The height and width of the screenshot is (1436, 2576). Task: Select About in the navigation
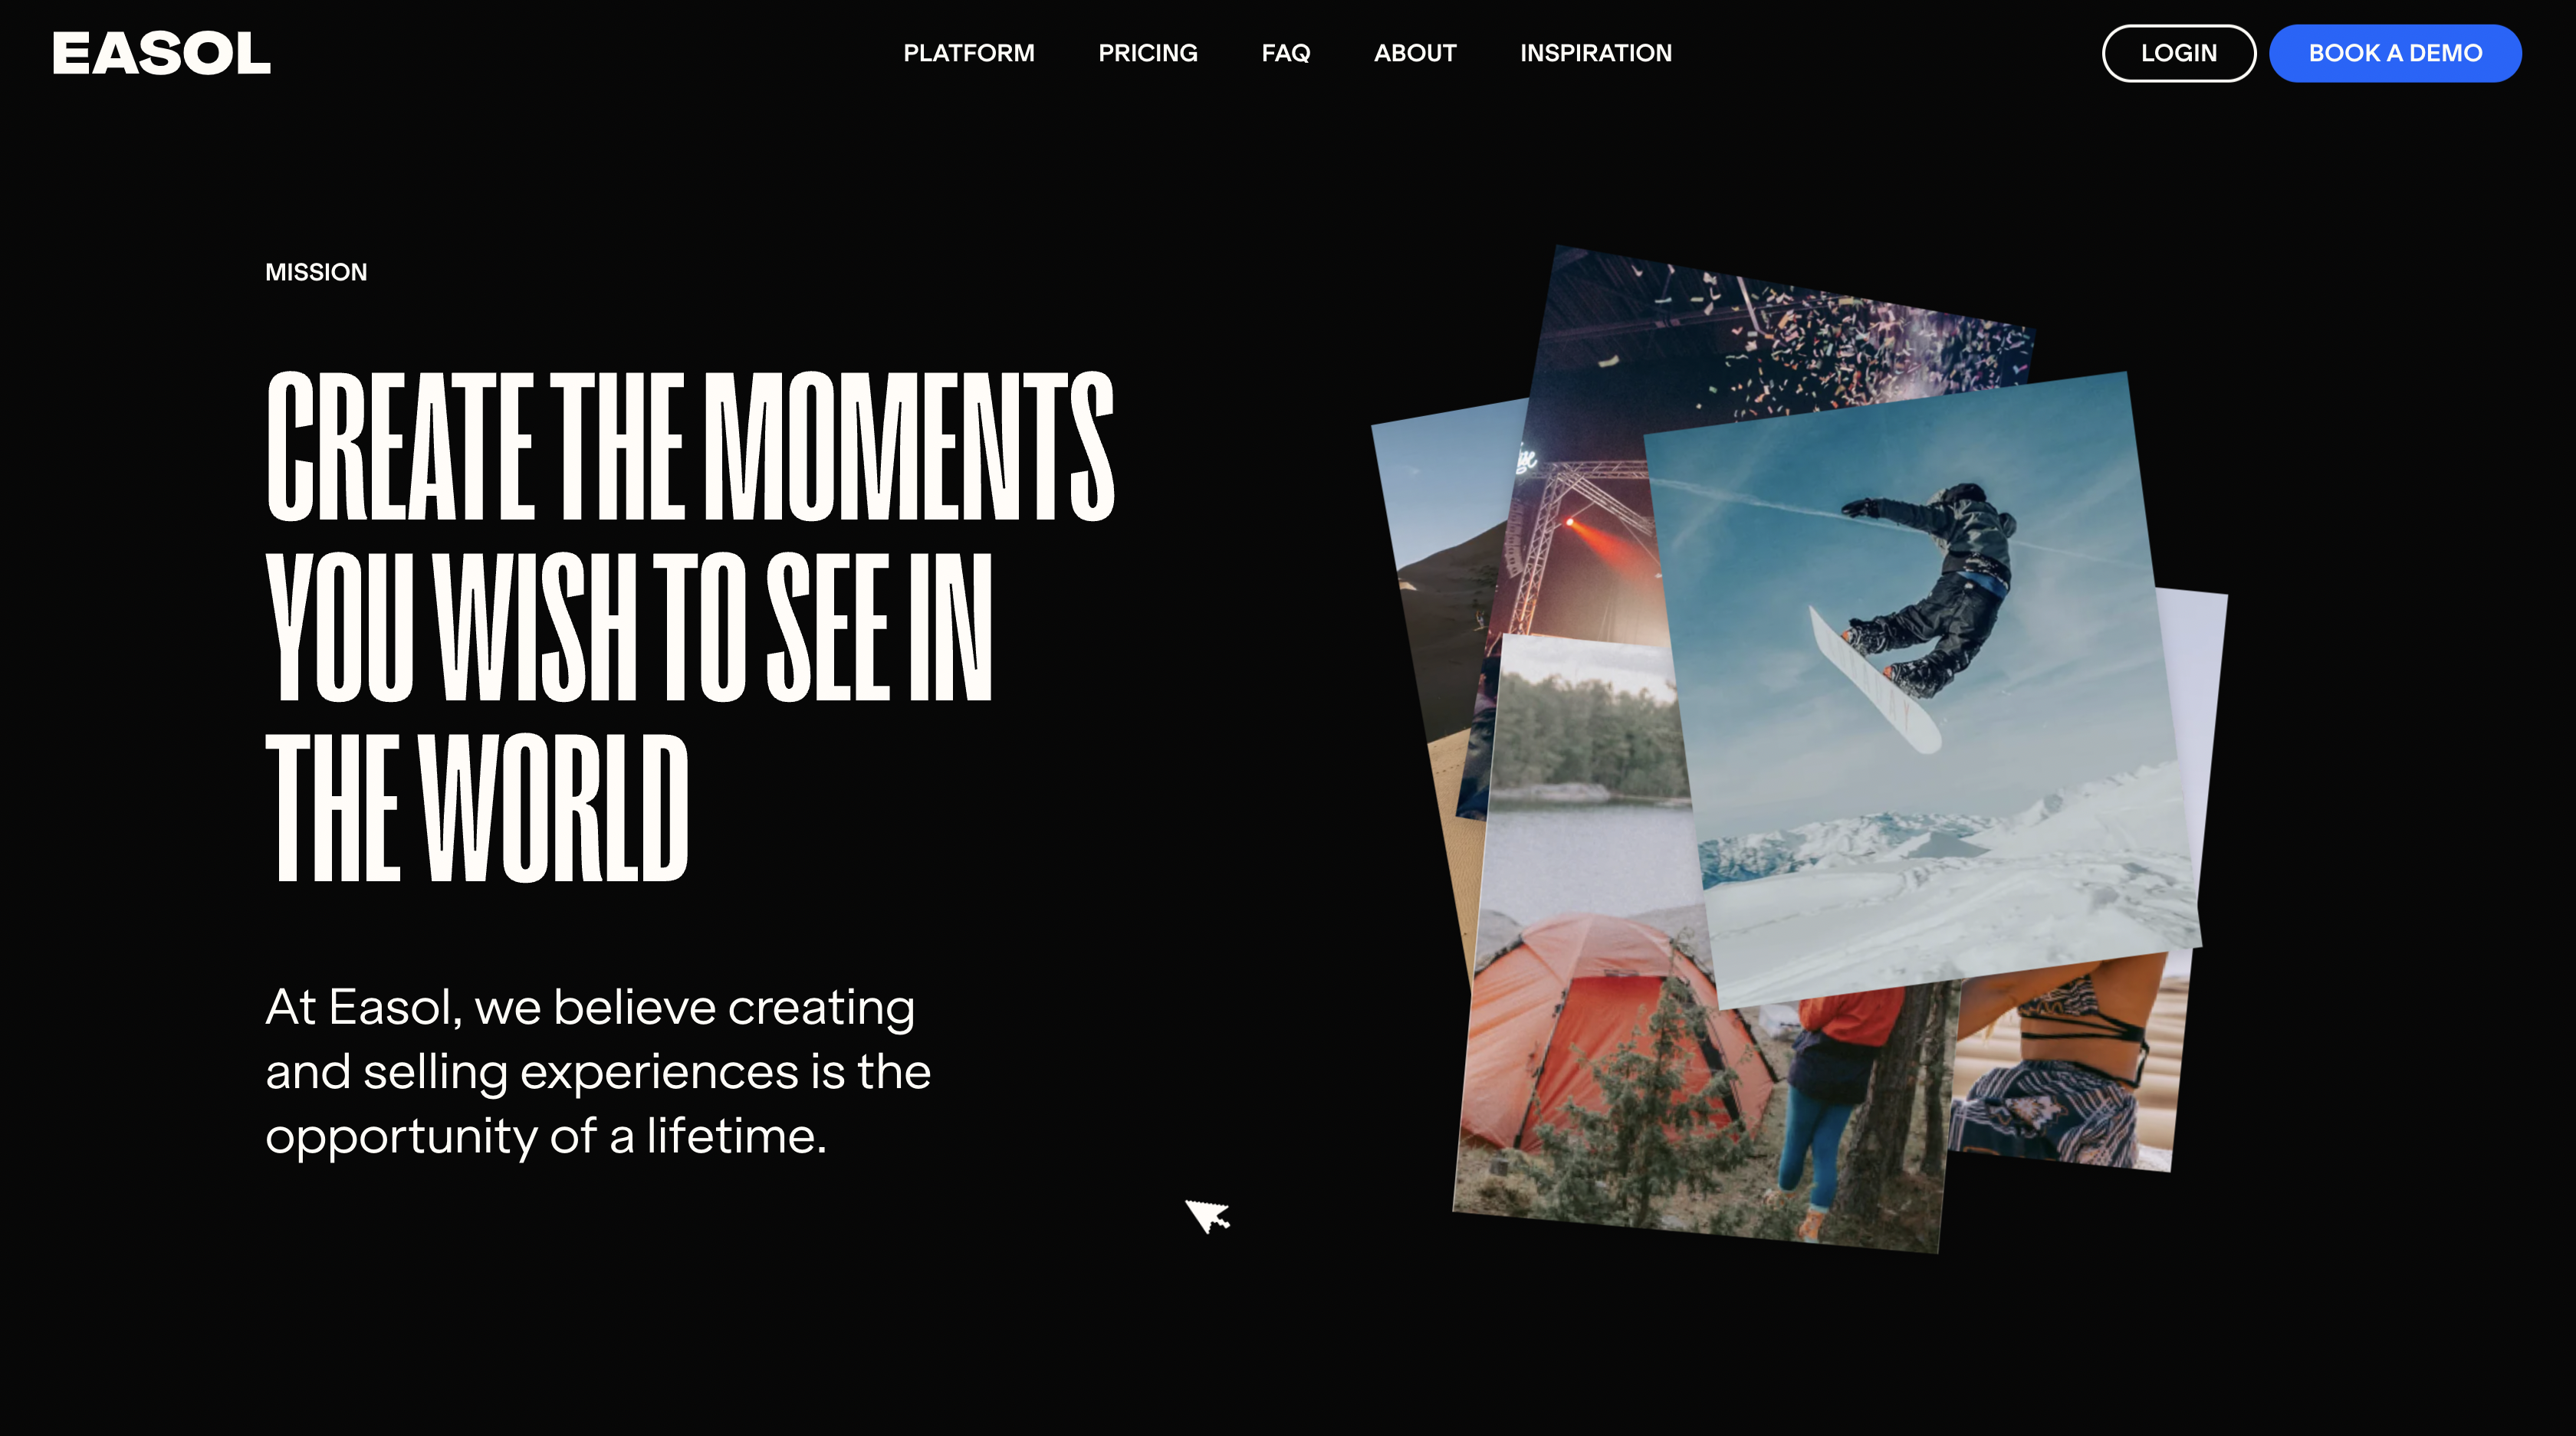click(x=1414, y=53)
